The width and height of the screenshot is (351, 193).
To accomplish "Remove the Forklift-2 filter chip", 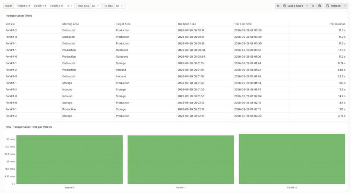I will click(x=62, y=6).
